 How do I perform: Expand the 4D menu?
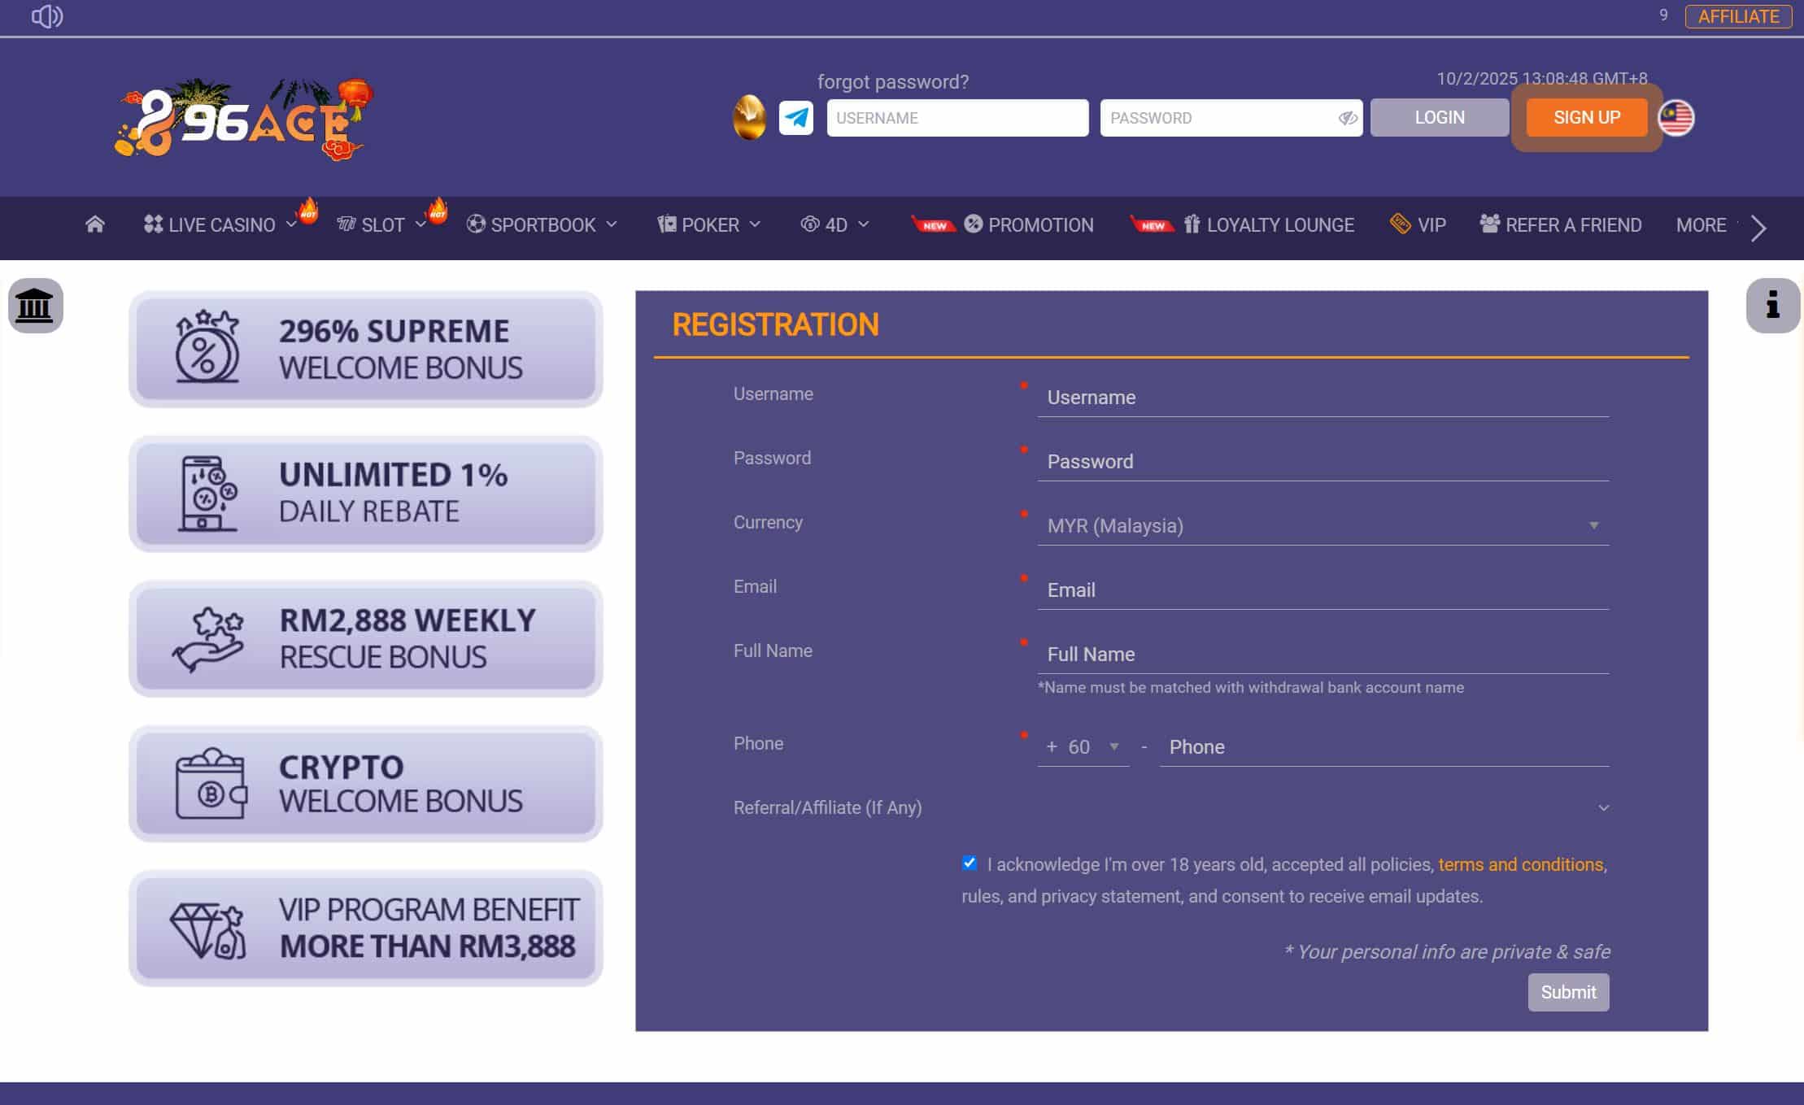(x=834, y=225)
